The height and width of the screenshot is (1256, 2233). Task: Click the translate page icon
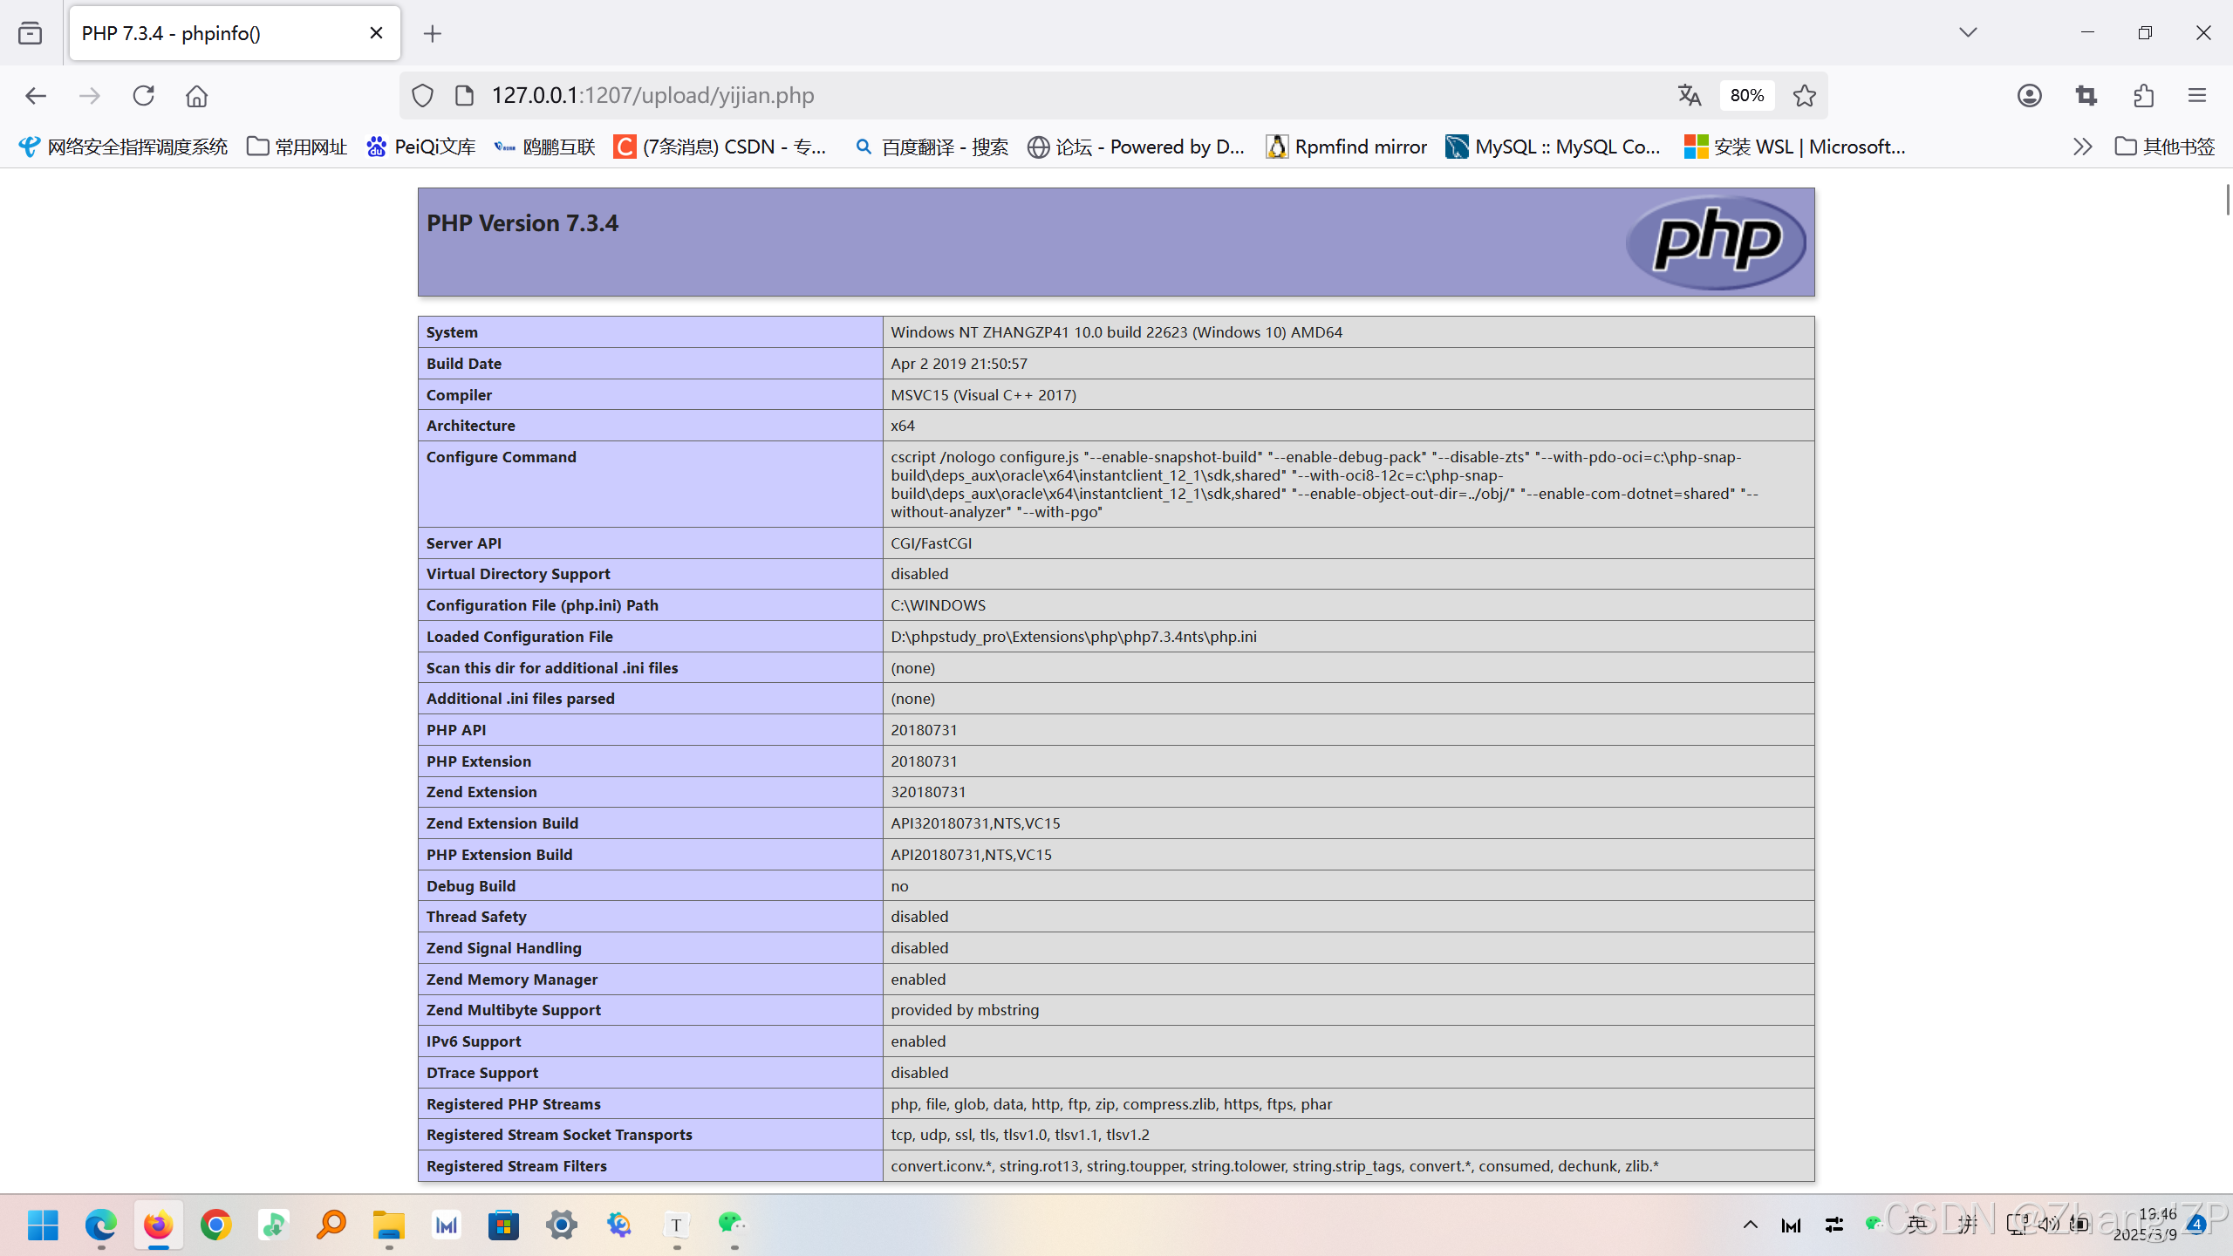point(1690,95)
